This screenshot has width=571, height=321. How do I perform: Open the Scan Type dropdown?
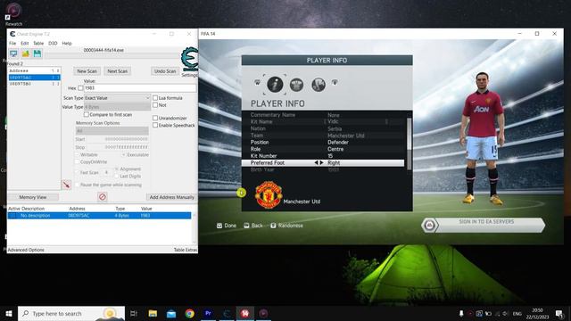[x=117, y=98]
